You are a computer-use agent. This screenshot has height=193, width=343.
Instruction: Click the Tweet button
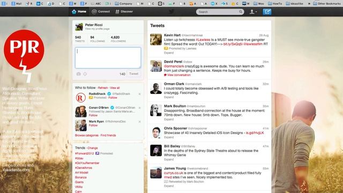133,74
